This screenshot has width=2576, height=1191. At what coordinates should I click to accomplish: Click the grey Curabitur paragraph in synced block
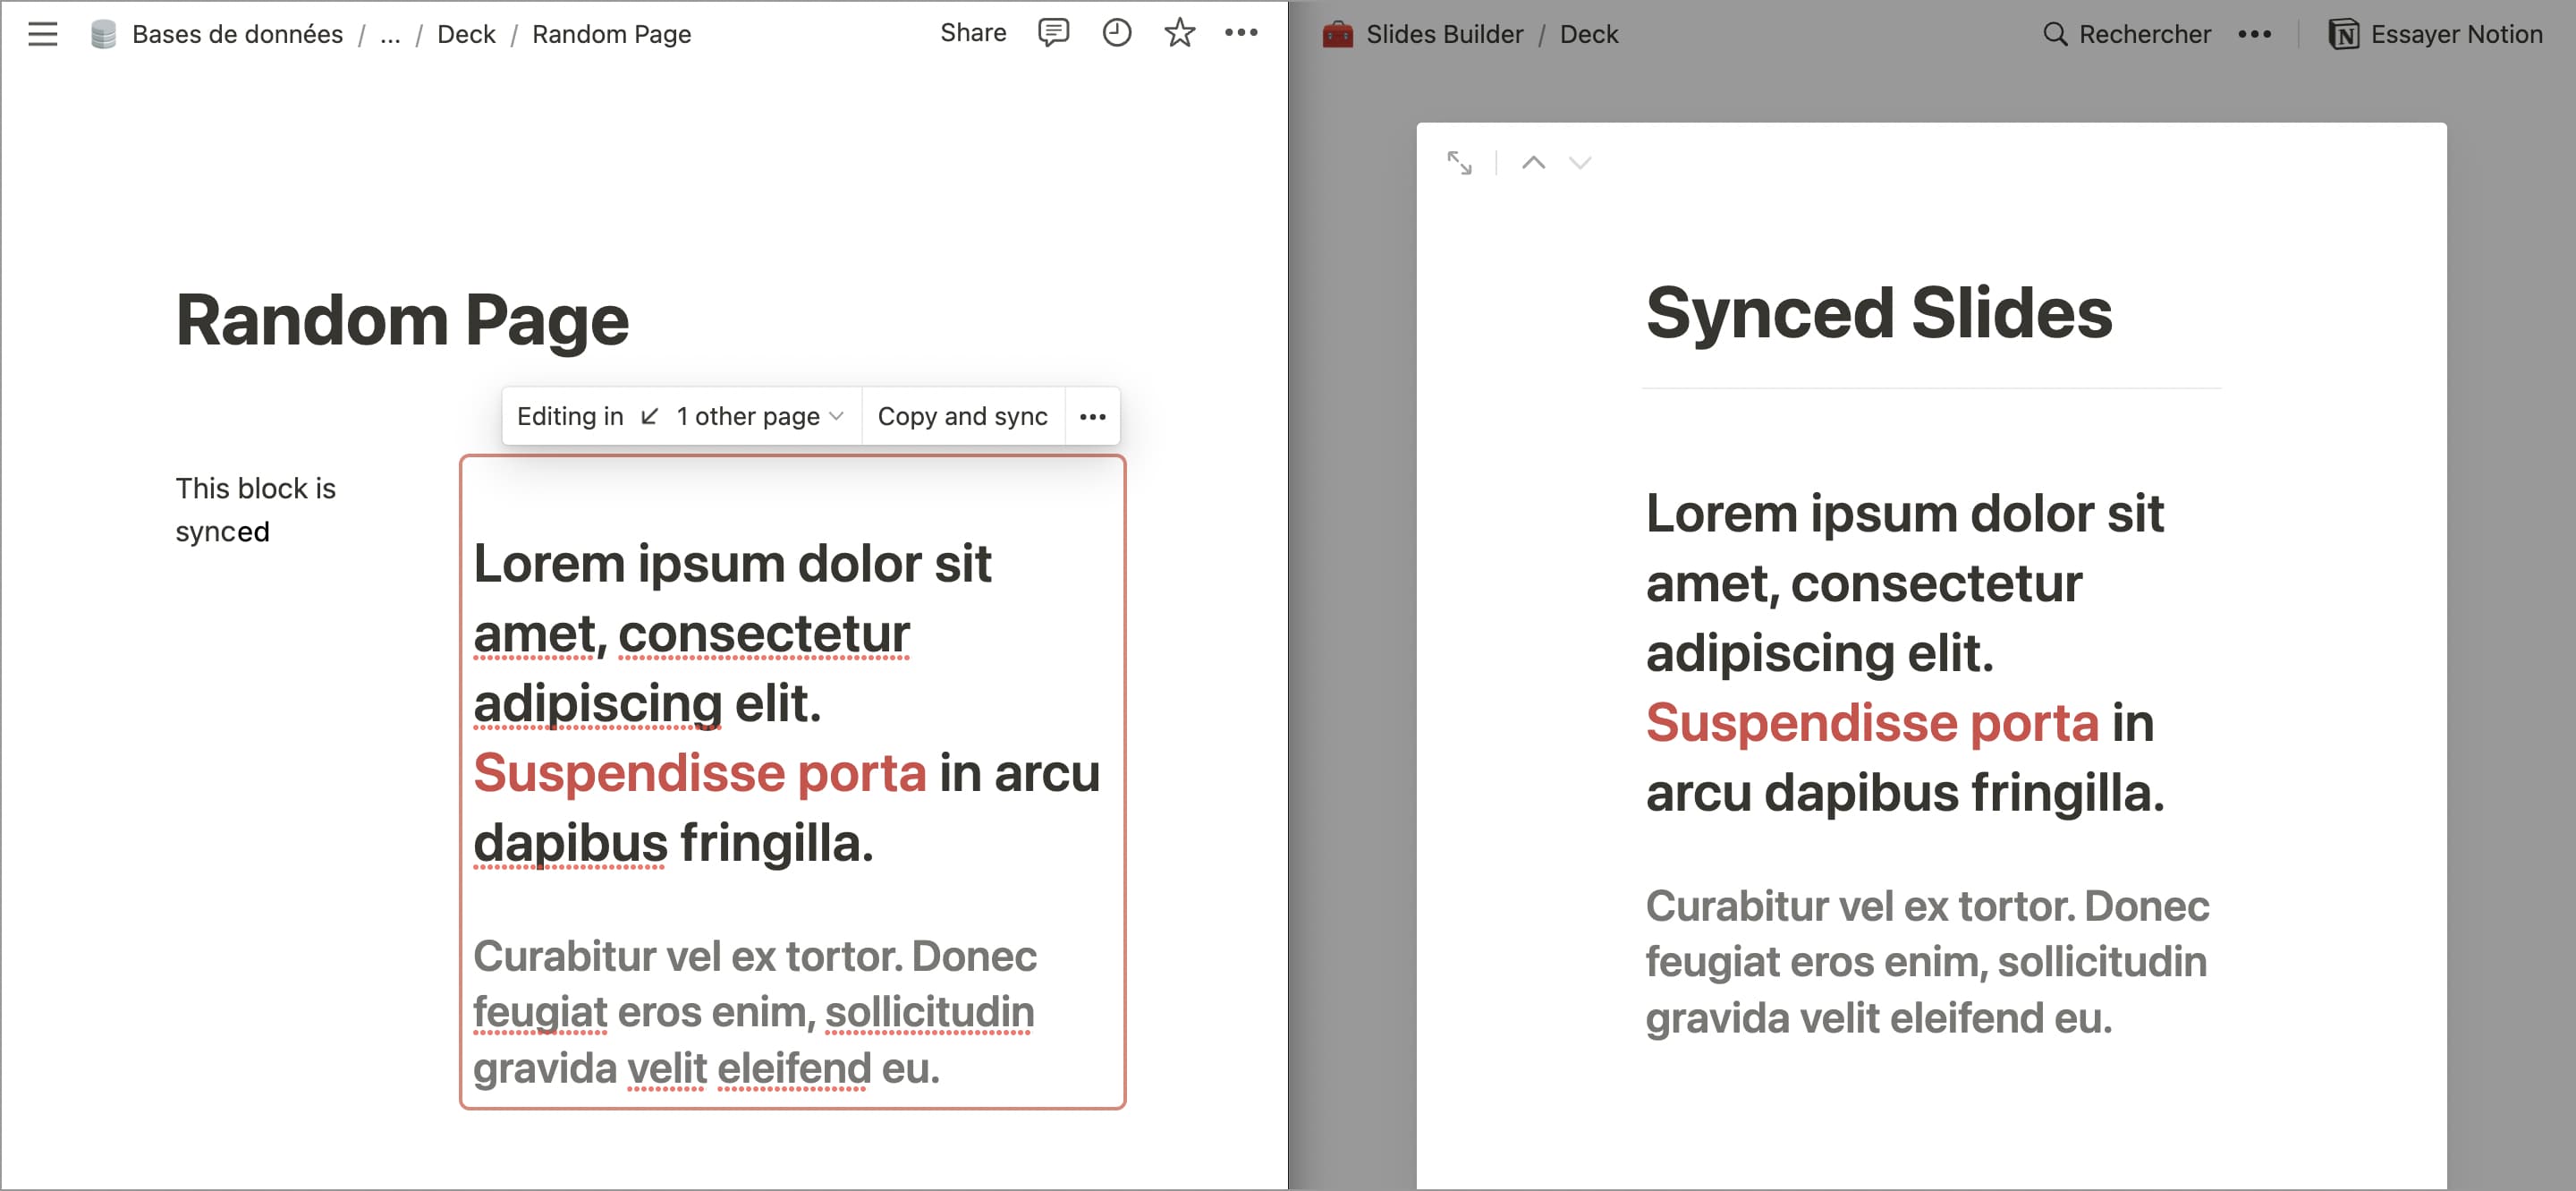[755, 1011]
